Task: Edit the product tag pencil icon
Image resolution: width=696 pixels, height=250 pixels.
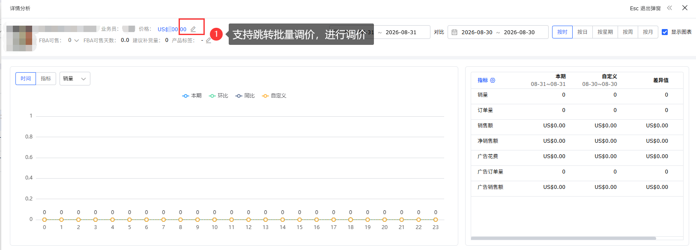Action: point(209,40)
